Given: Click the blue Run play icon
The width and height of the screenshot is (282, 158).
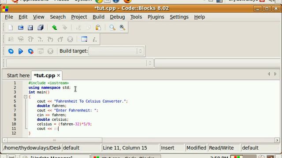Looking at the screenshot, I should pos(21,51).
